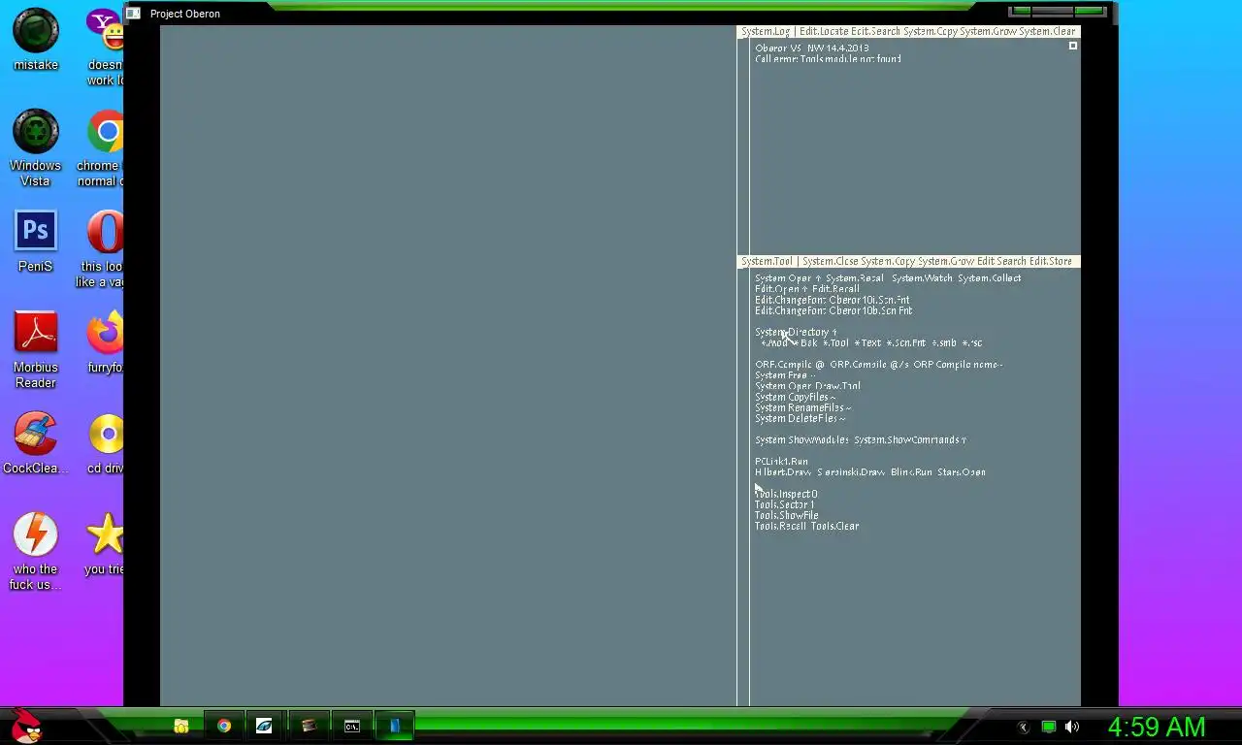Click System.Open Draw.Tool command
The height and width of the screenshot is (745, 1242).
click(807, 386)
